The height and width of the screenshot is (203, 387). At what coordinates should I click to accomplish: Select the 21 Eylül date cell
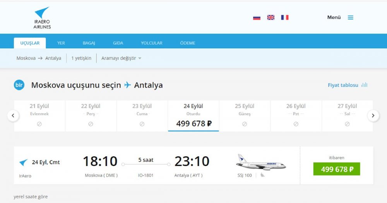tap(39, 115)
